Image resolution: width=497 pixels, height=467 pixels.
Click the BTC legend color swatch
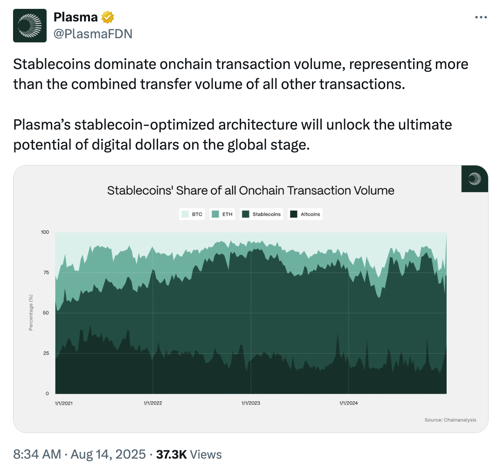coord(185,214)
